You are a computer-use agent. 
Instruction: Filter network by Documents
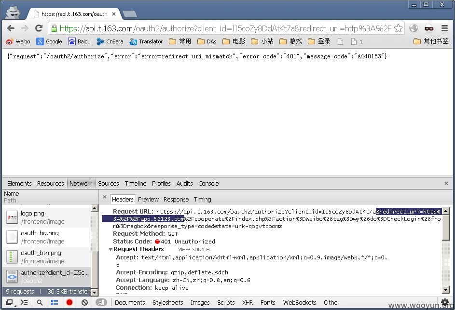pyautogui.click(x=130, y=302)
